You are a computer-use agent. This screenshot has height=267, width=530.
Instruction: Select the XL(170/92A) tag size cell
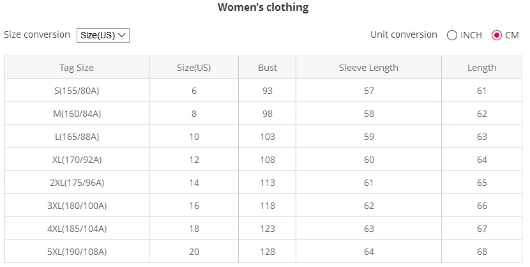click(x=77, y=160)
